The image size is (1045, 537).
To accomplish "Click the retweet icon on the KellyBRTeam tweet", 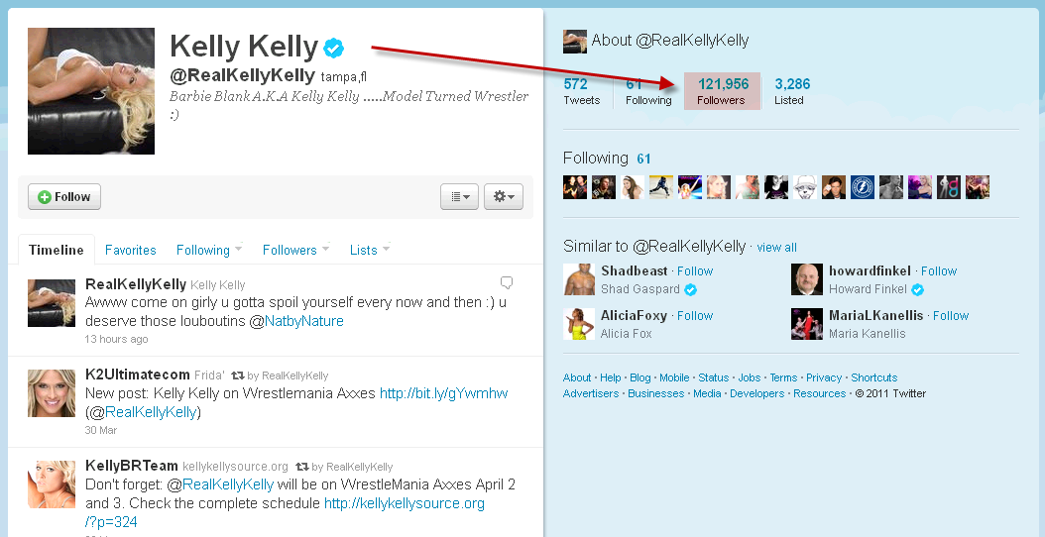I will click(302, 467).
